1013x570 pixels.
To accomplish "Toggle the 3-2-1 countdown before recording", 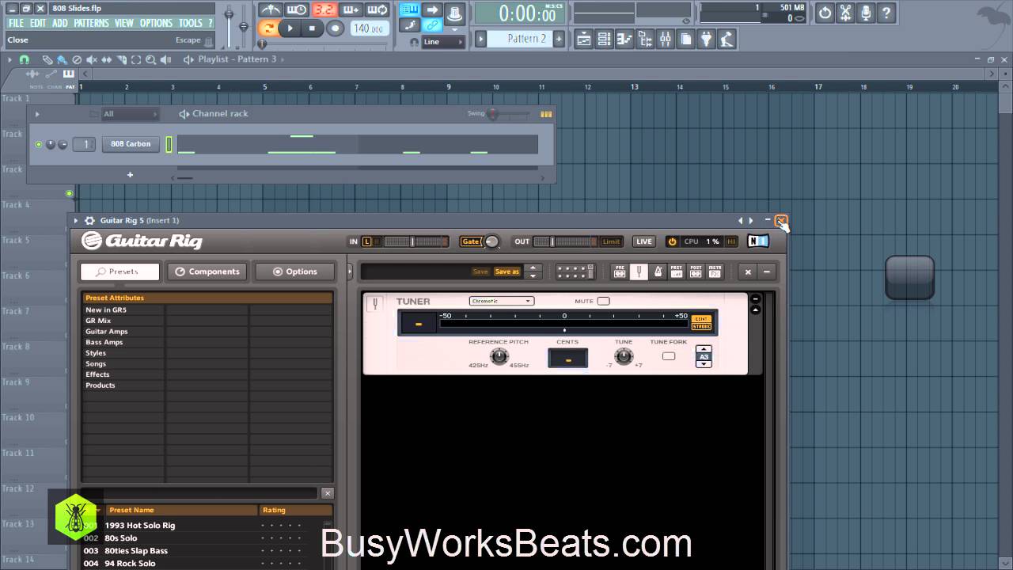I will (324, 9).
